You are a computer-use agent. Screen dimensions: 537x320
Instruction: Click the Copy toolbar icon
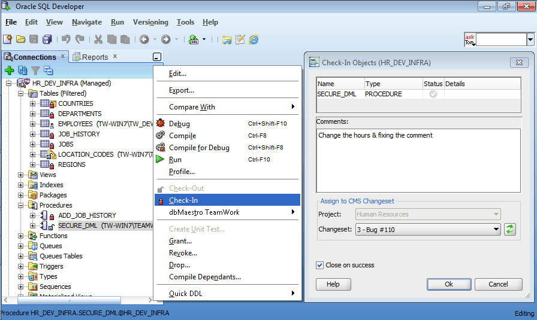click(x=111, y=39)
